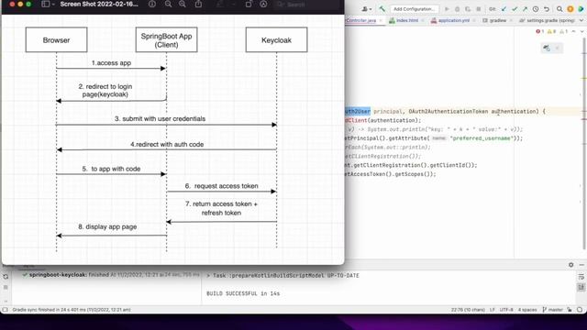Open the Git branch 'master' menu
This screenshot has height=330, width=587.
pyautogui.click(x=552, y=310)
